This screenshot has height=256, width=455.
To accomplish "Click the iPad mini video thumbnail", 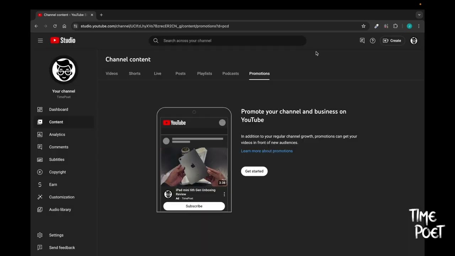I will [194, 167].
